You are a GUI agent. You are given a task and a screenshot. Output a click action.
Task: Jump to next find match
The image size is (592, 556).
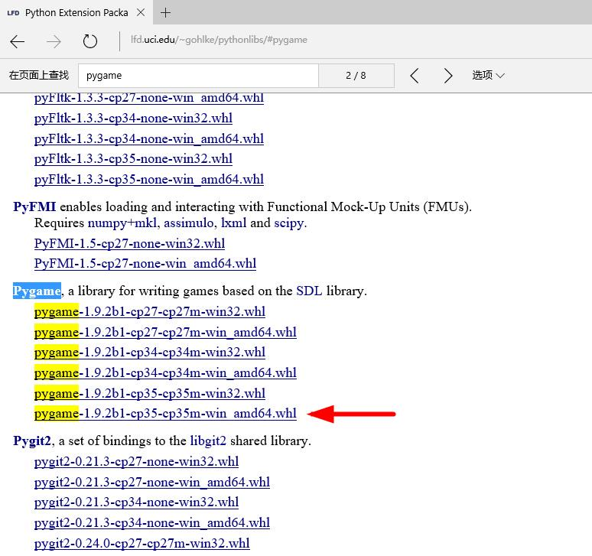pyautogui.click(x=447, y=76)
